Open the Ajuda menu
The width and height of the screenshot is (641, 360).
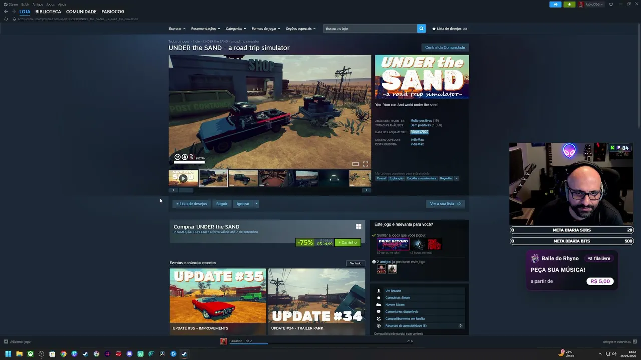click(62, 4)
